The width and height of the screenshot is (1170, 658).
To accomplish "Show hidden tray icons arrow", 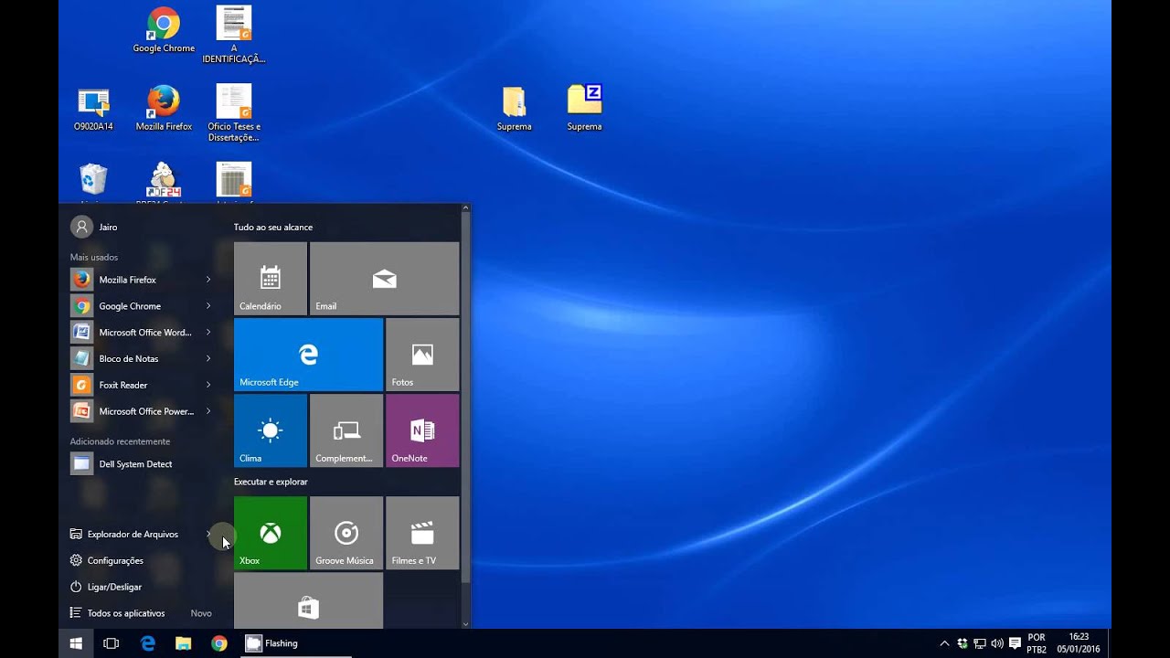I will (x=944, y=643).
